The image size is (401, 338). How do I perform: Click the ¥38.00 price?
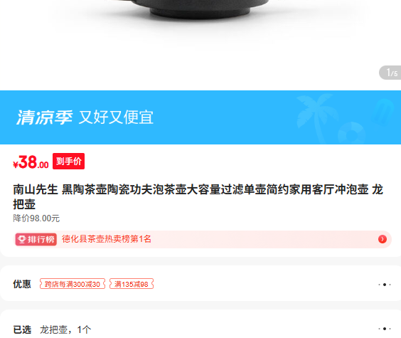click(31, 162)
